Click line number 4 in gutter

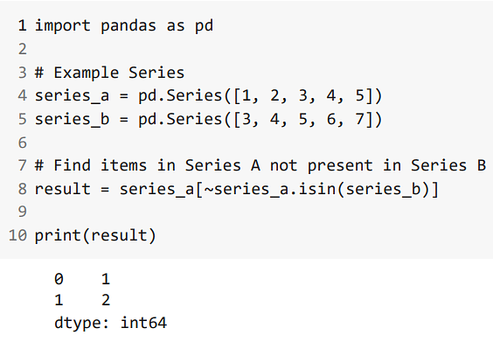click(x=22, y=95)
